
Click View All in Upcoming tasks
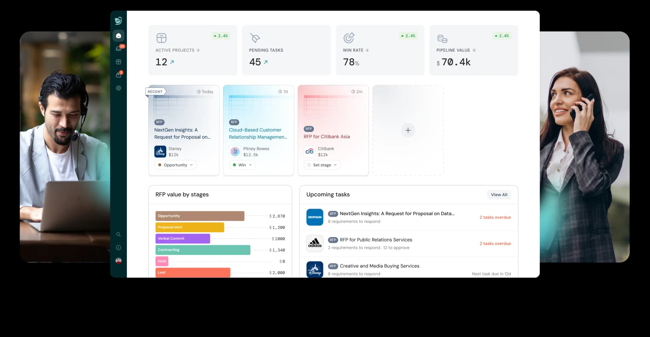pos(499,195)
